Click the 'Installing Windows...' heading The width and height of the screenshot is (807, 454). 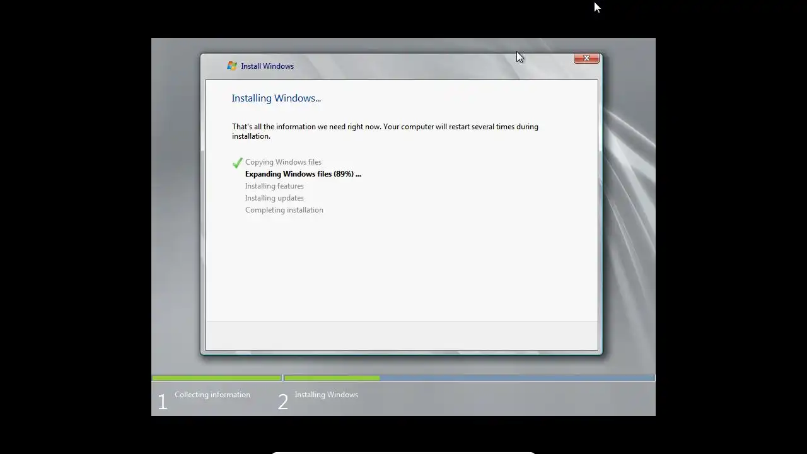click(x=276, y=98)
